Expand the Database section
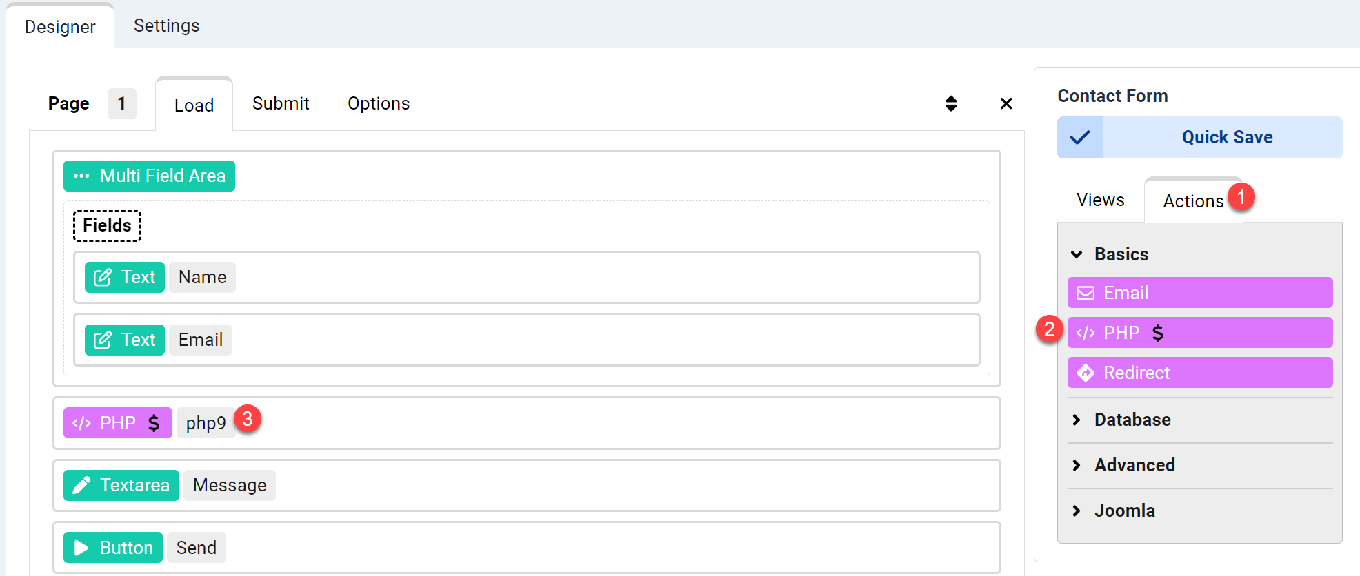Screen dimensions: 1360x576 (x=1077, y=420)
